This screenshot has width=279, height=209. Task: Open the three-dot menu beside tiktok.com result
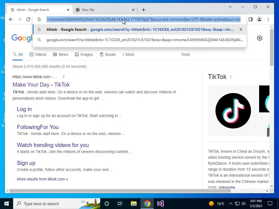coord(64,77)
